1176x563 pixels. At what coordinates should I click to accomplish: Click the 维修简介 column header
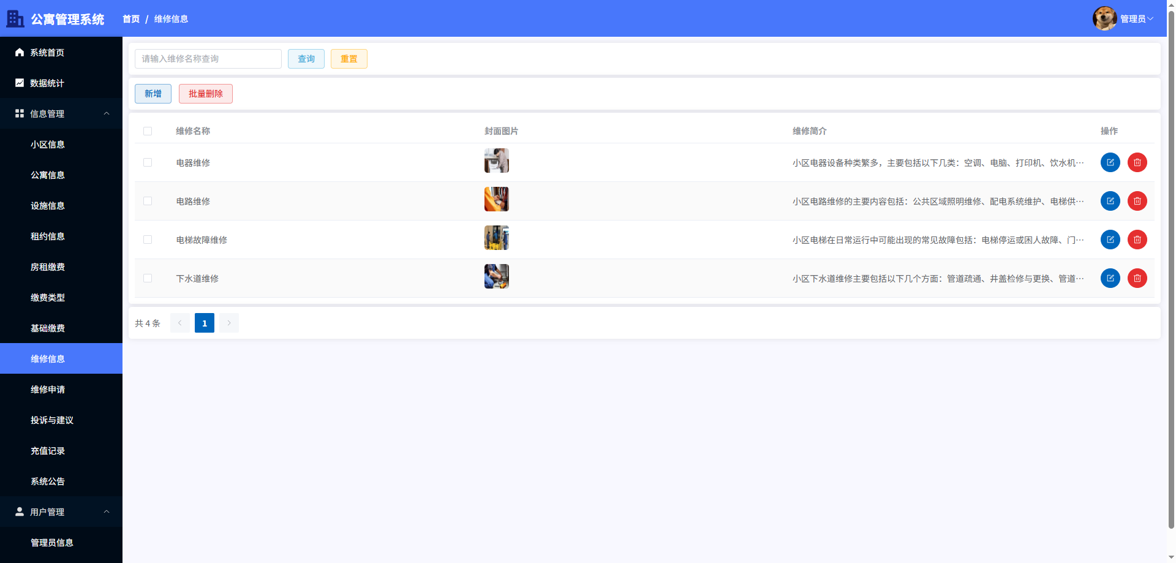click(x=810, y=131)
